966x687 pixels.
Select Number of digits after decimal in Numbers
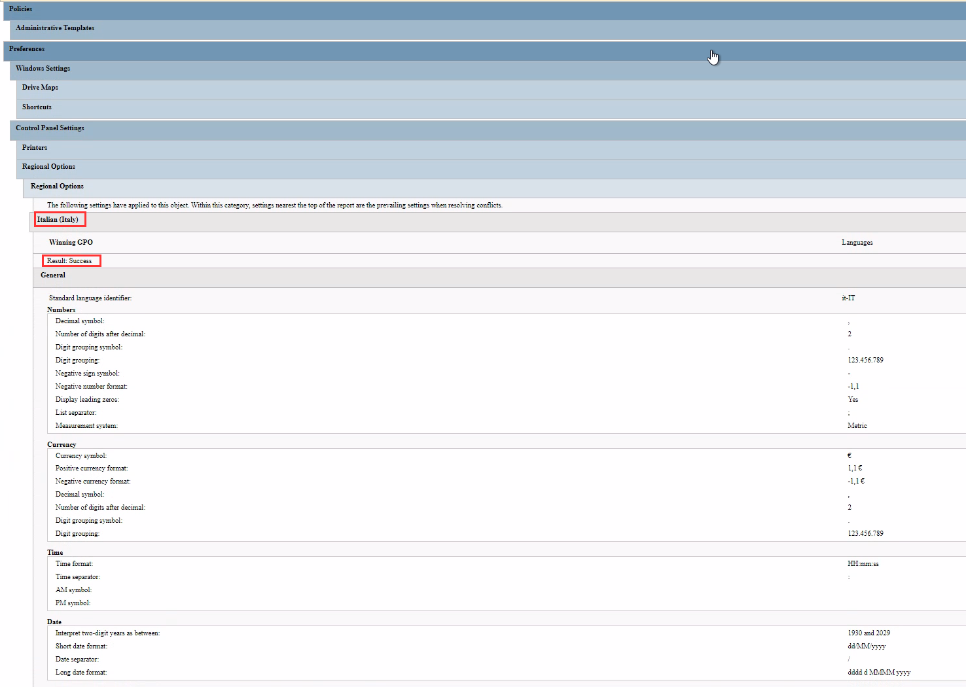100,334
